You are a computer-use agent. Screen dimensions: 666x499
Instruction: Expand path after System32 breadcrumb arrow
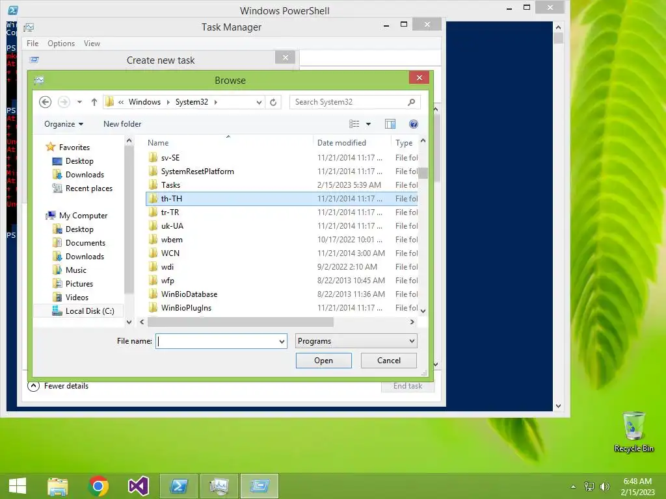(216, 102)
